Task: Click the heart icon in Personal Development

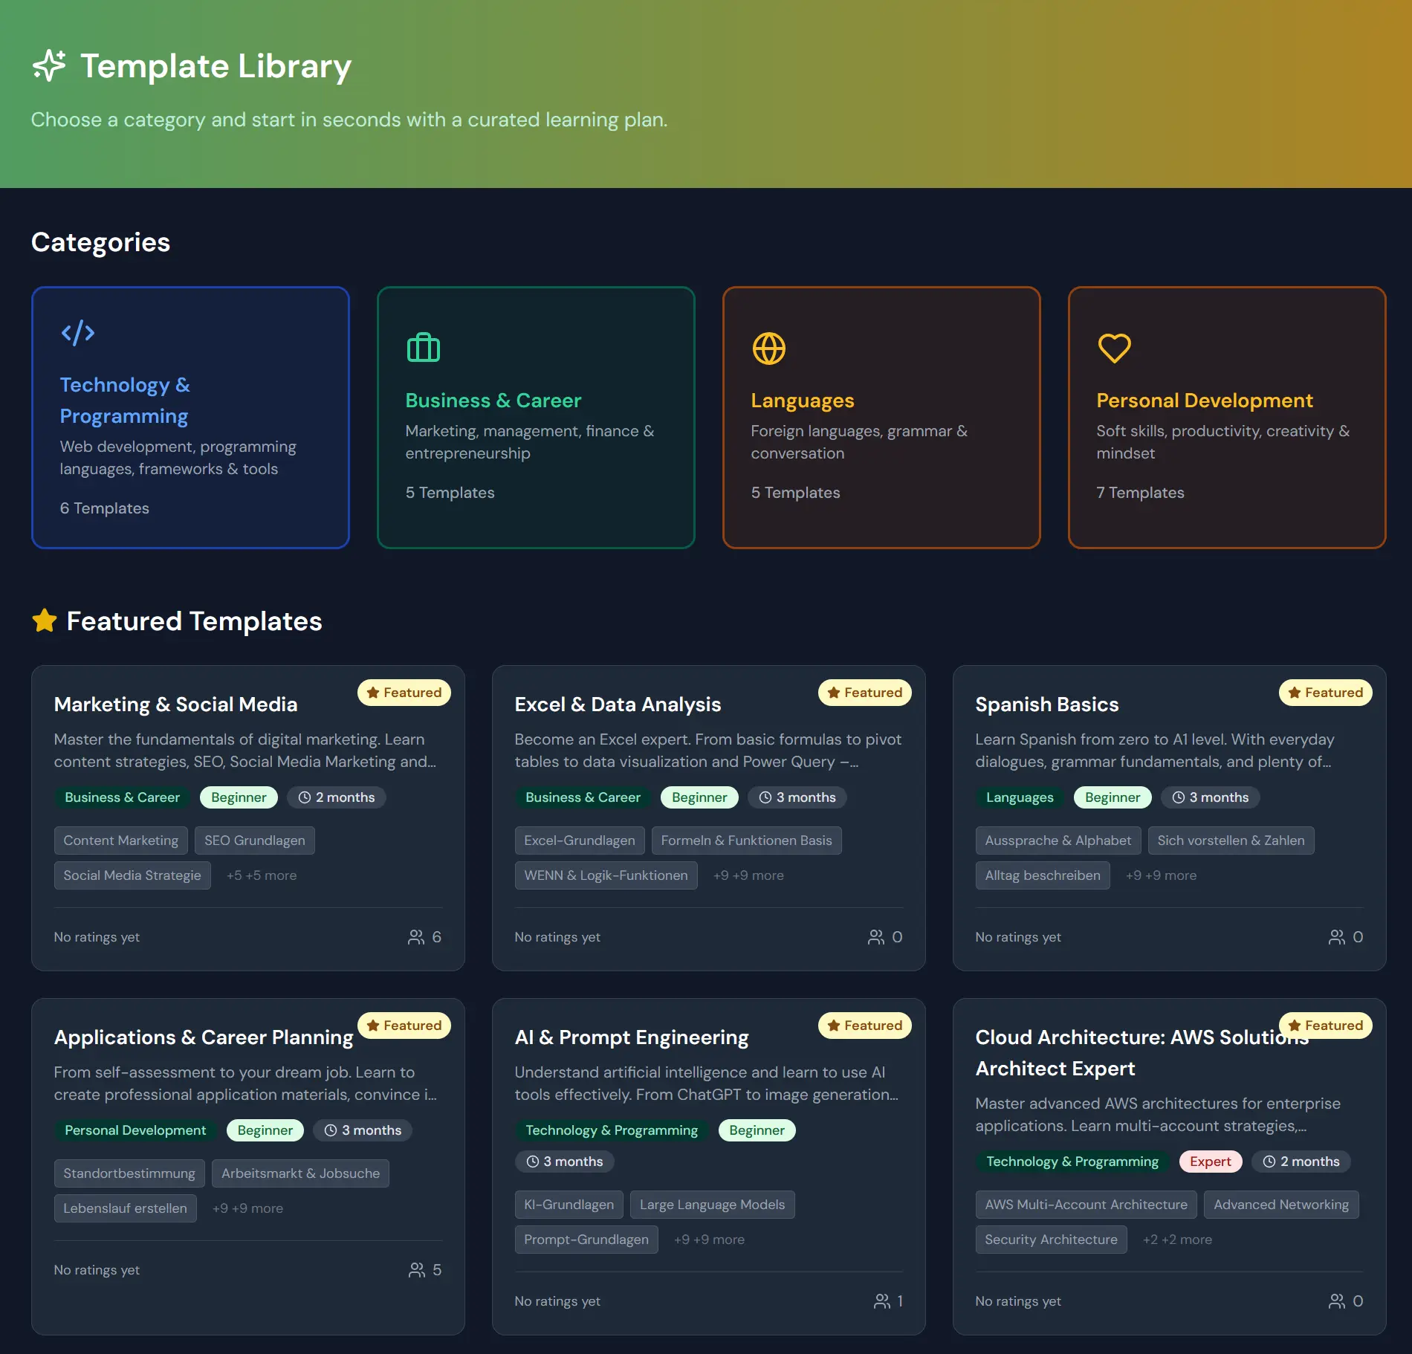Action: (x=1114, y=348)
